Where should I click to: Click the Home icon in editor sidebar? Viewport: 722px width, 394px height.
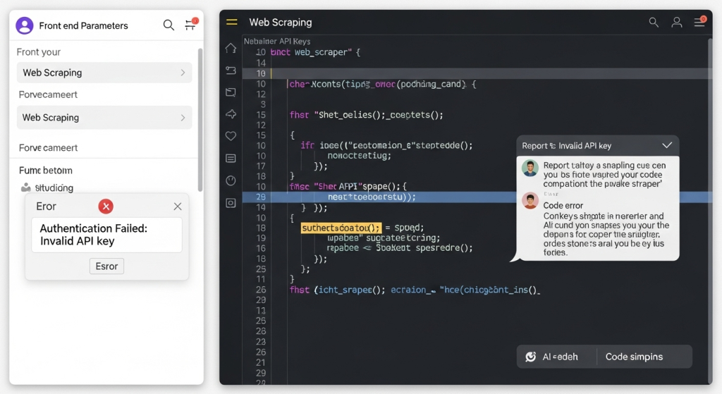(x=231, y=49)
